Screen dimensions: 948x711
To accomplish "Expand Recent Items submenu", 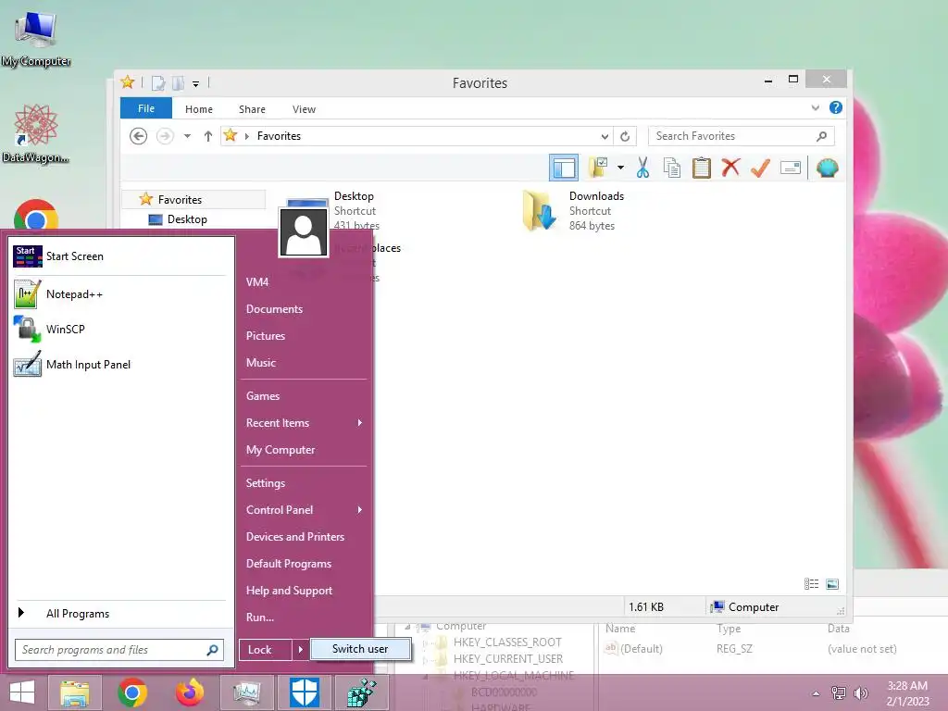I will [304, 422].
